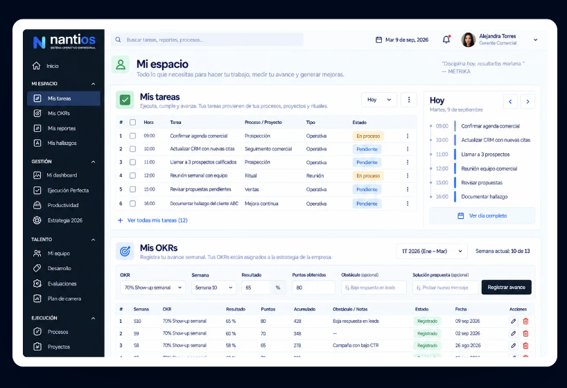
Task: Delete the S9 OKR entry with trash icon
Action: 525,333
